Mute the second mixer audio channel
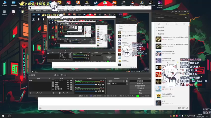Image resolution: width=211 pixels, height=118 pixels. coord(99,91)
